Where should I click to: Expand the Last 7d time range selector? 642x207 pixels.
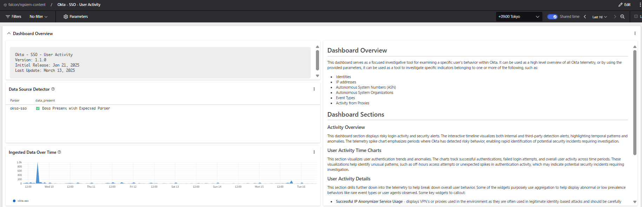pyautogui.click(x=599, y=17)
